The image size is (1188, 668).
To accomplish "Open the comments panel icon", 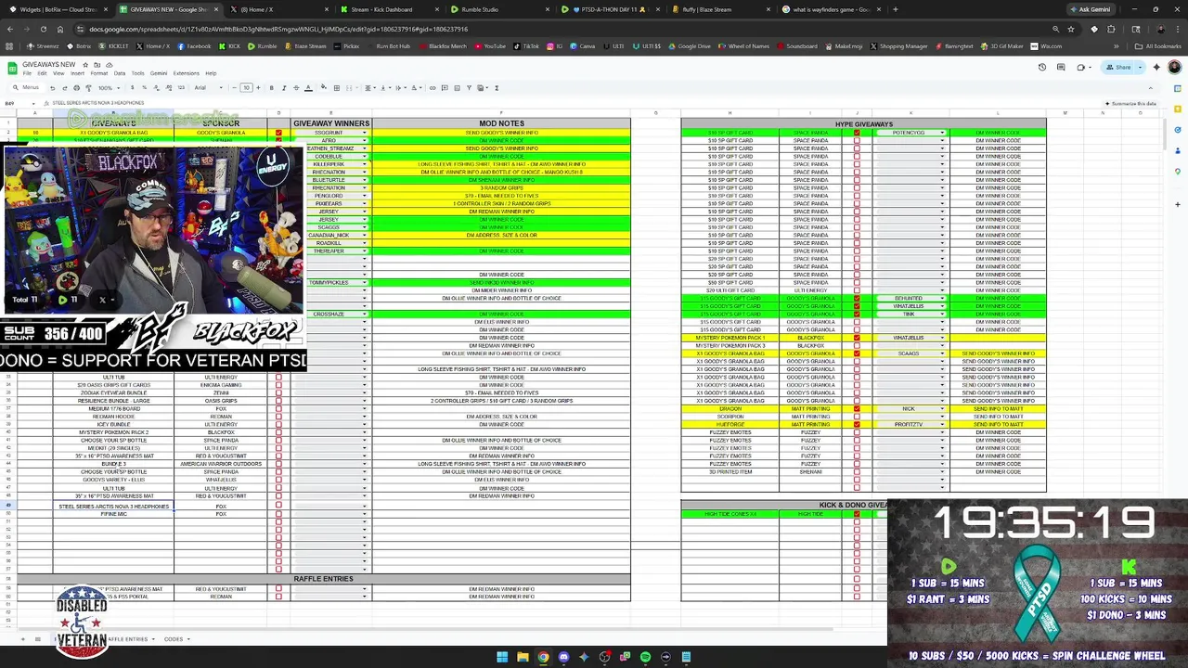I will tap(1062, 67).
